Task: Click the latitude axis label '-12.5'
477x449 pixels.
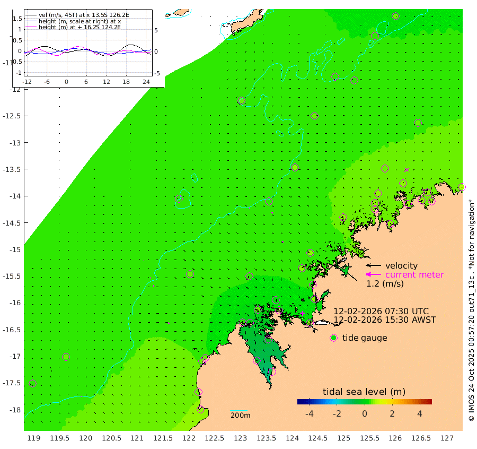Action: pos(12,116)
